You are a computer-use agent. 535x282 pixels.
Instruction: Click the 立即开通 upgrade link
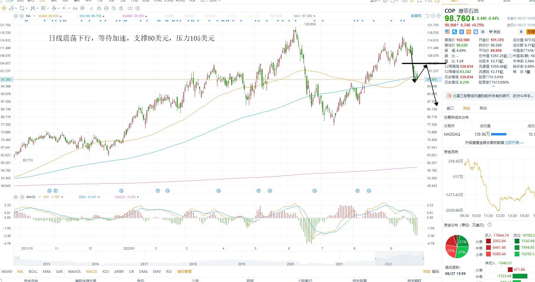pyautogui.click(x=512, y=142)
